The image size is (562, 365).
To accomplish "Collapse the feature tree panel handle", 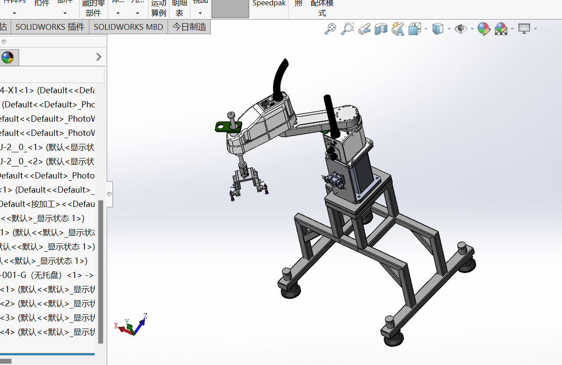I will tap(109, 194).
